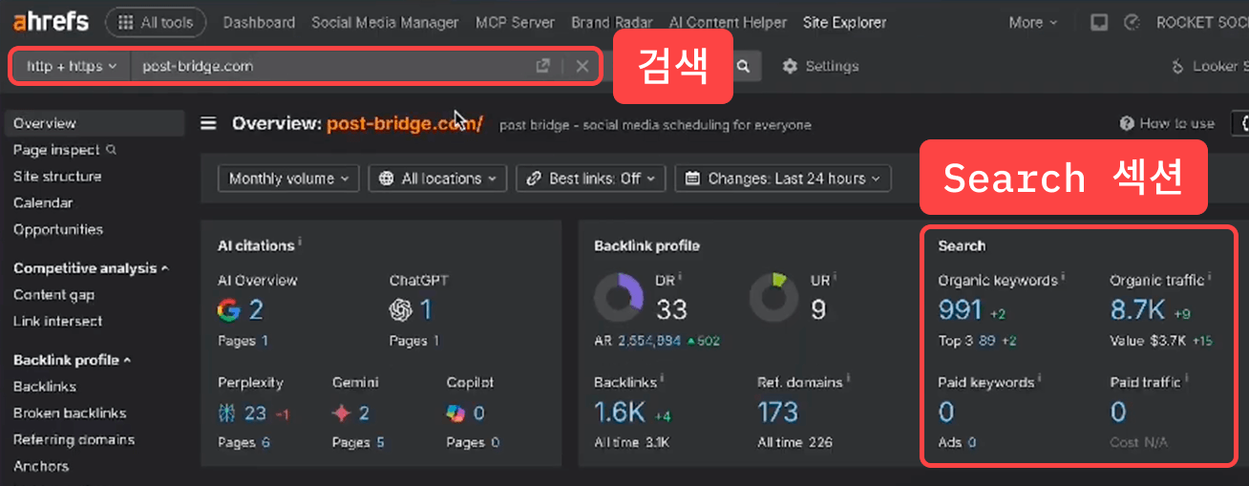Click Paid keywords value 0
The height and width of the screenshot is (486, 1249).
946,412
